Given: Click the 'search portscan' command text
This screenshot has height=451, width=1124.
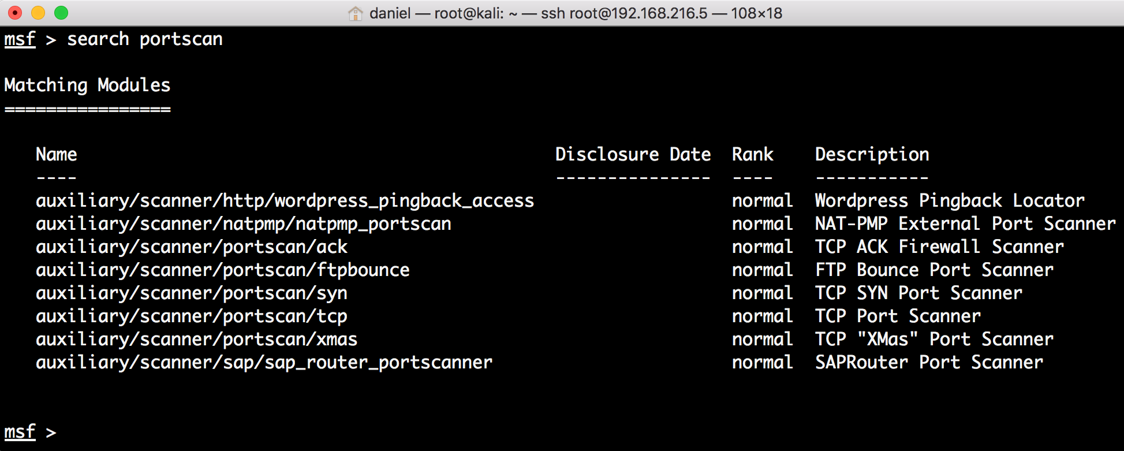Looking at the screenshot, I should pos(145,39).
